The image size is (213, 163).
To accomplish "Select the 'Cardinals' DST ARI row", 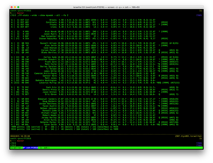I will [x=89, y=22].
